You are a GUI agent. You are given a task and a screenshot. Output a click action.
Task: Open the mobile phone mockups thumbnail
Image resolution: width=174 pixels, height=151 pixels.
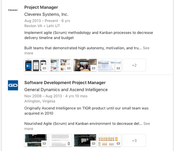point(36,65)
